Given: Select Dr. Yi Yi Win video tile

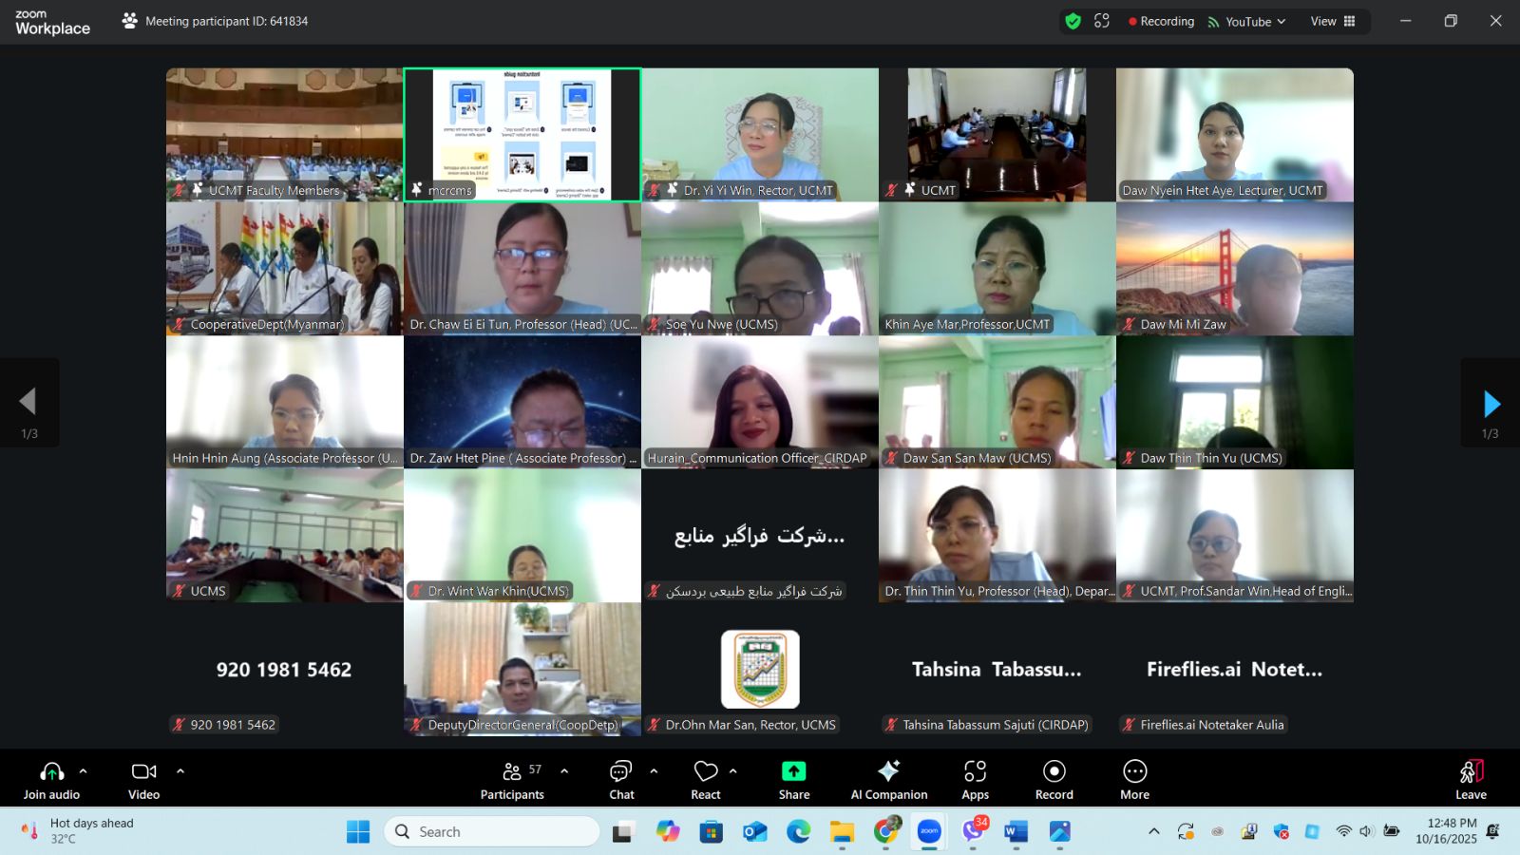Looking at the screenshot, I should click(x=760, y=133).
